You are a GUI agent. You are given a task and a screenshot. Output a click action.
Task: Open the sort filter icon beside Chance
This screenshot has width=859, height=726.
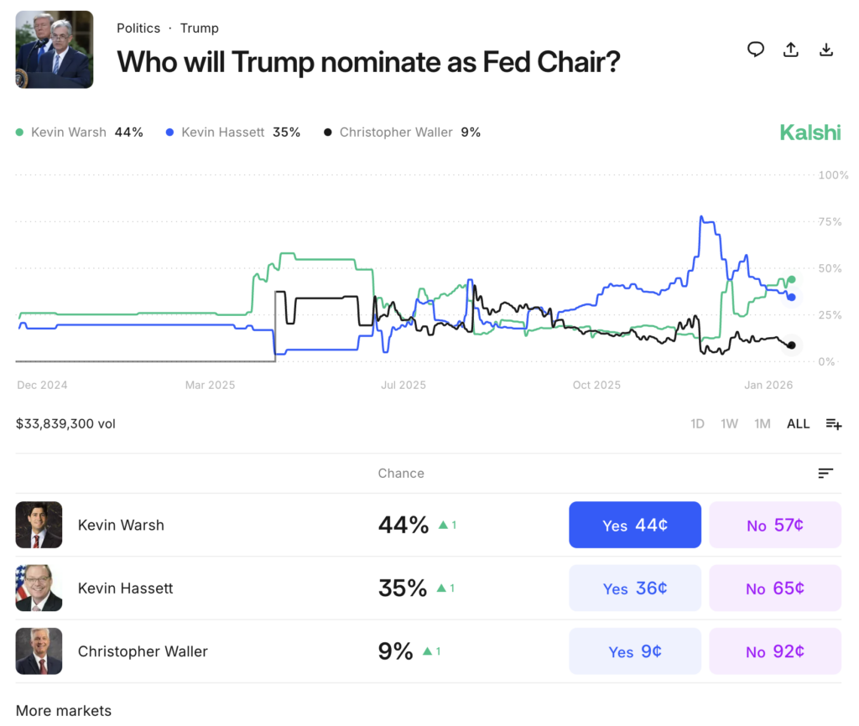(x=825, y=474)
